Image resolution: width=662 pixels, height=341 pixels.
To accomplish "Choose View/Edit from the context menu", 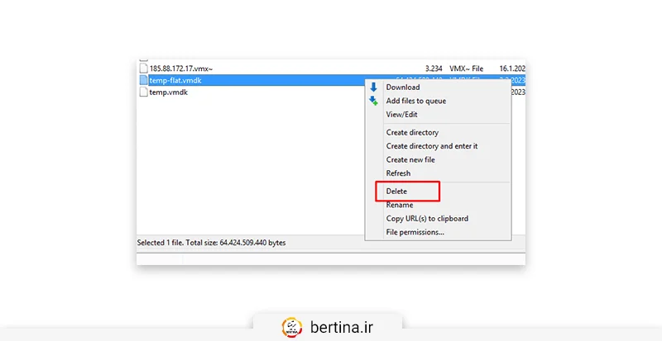I will pos(401,115).
